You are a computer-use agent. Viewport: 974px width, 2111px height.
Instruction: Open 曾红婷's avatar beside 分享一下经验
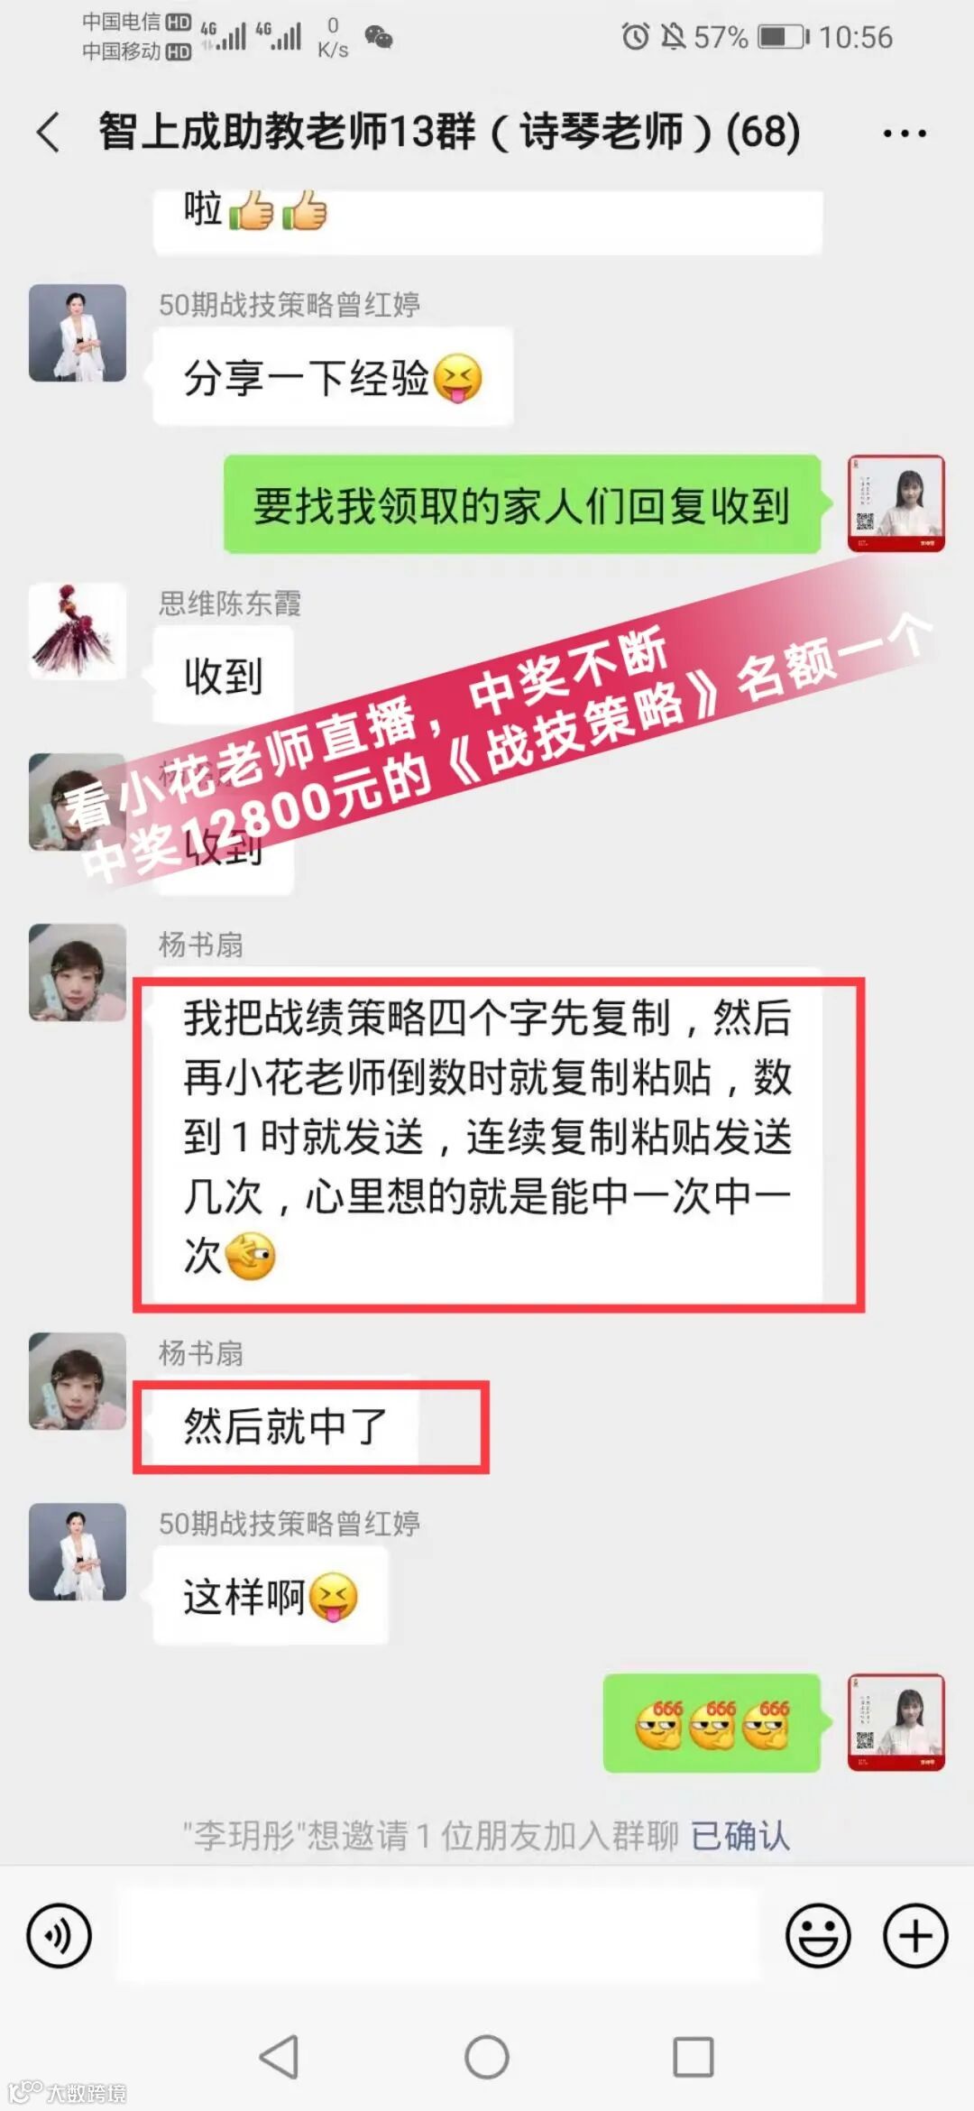coord(78,333)
